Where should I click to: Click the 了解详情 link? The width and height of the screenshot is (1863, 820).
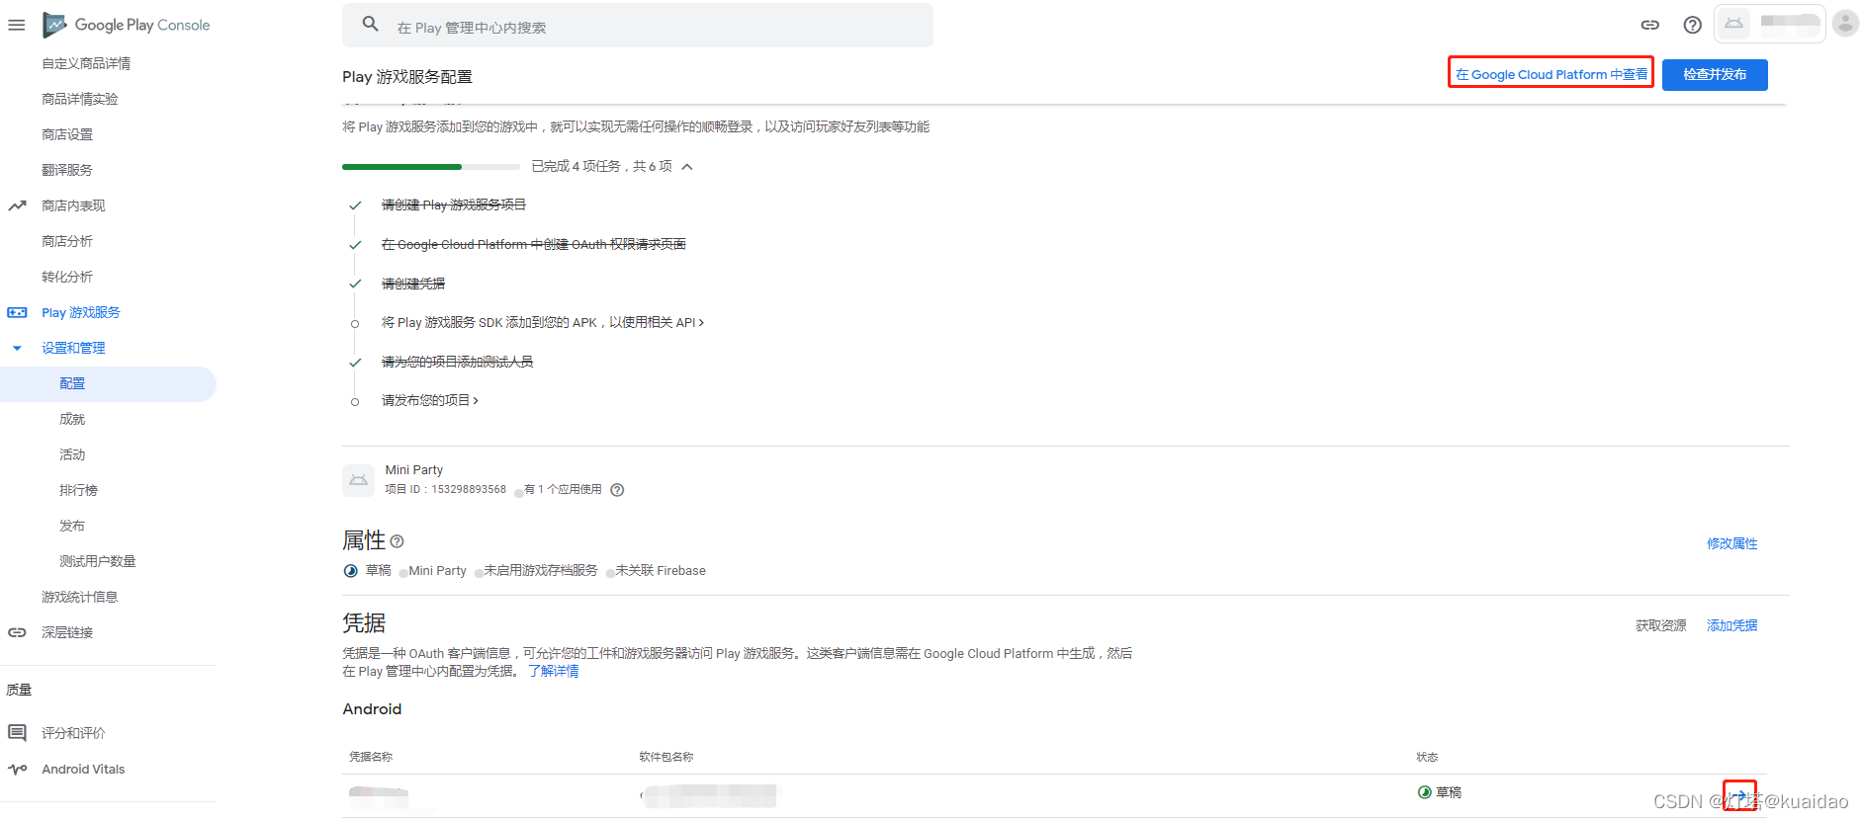point(554,671)
